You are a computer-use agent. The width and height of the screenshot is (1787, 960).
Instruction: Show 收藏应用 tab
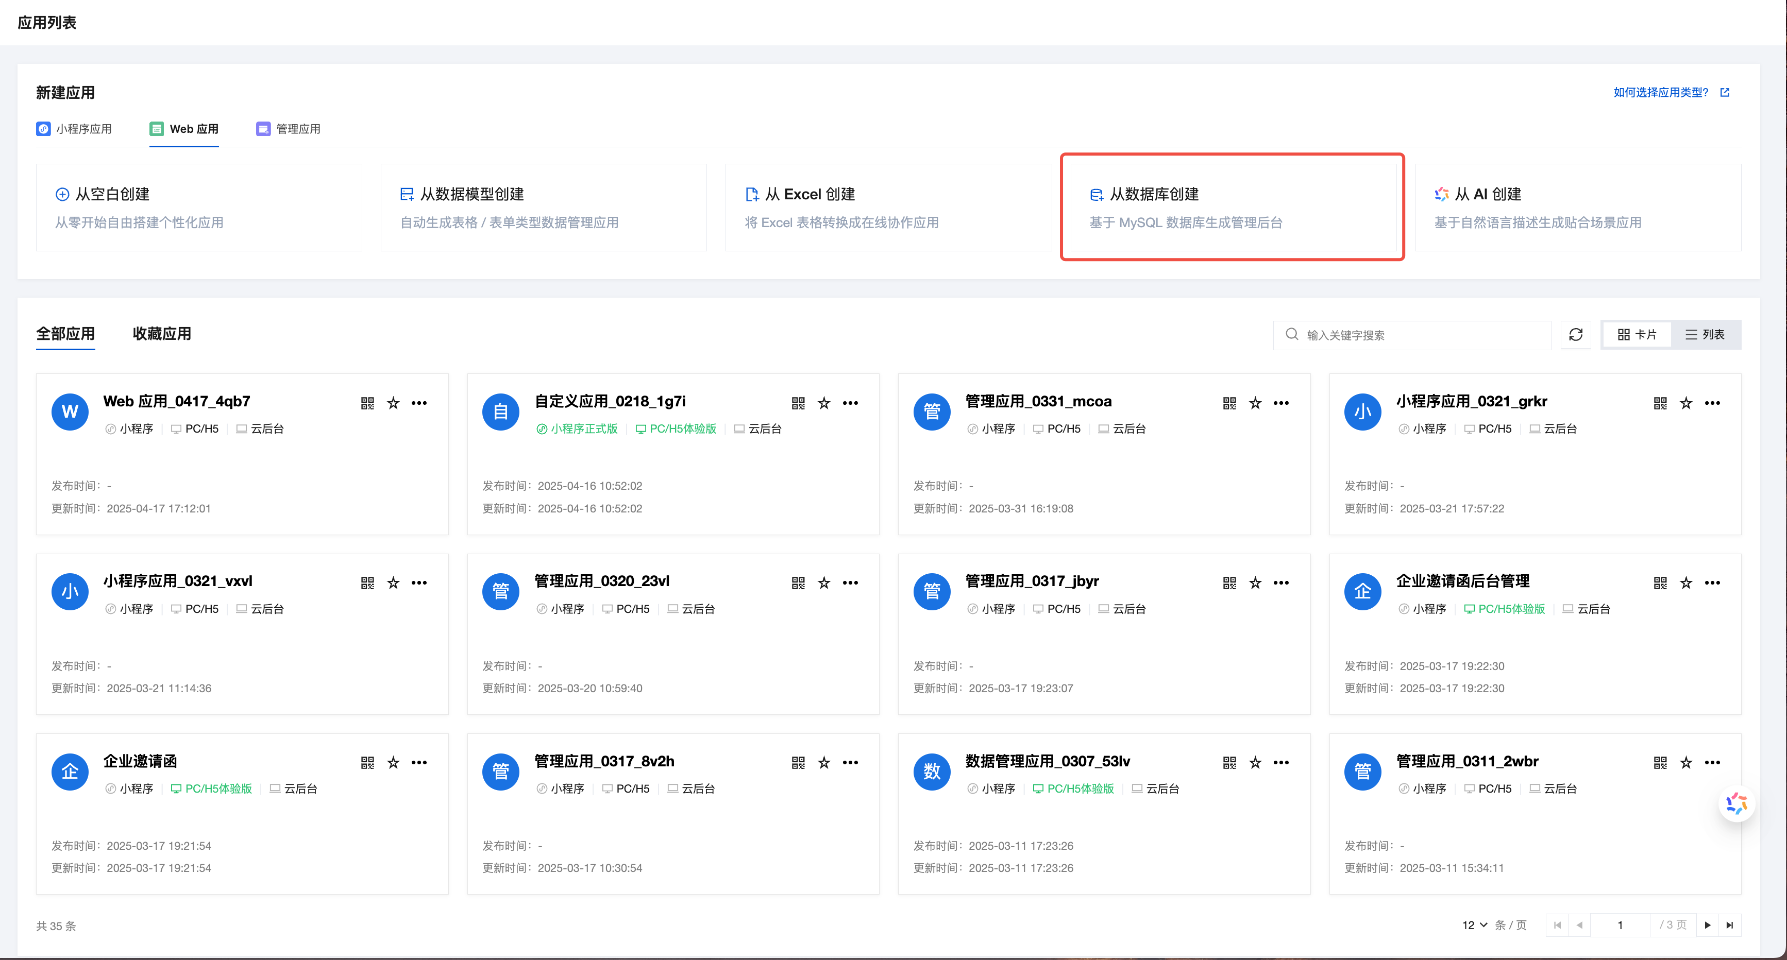[x=162, y=333]
